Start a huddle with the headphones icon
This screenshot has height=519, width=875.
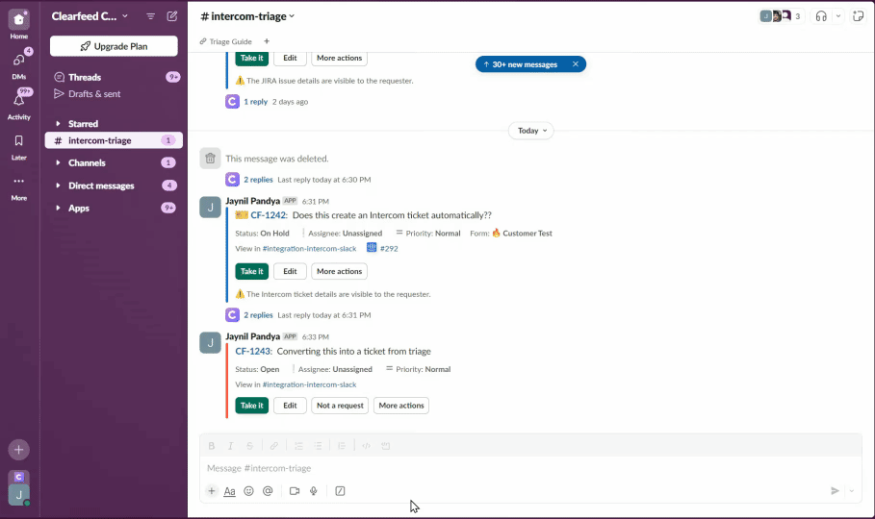pos(821,16)
